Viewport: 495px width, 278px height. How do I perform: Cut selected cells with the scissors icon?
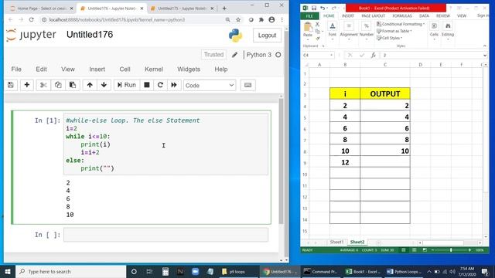coord(43,85)
